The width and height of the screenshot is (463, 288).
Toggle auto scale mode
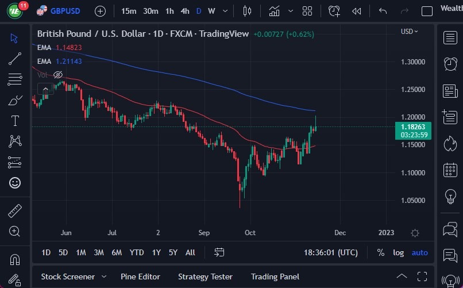(x=419, y=252)
